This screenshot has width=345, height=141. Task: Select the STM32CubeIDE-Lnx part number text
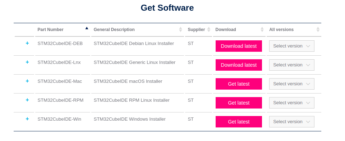[x=59, y=62]
